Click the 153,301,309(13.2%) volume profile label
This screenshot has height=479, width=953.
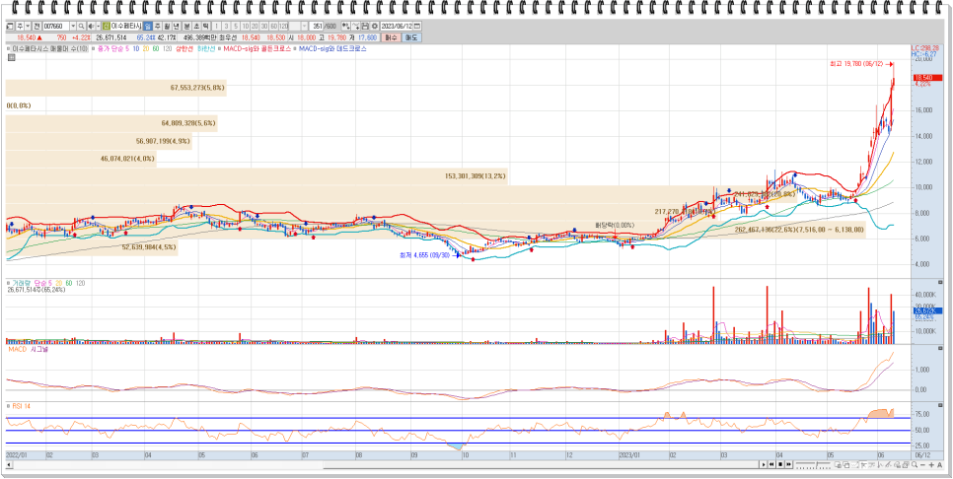click(x=475, y=176)
